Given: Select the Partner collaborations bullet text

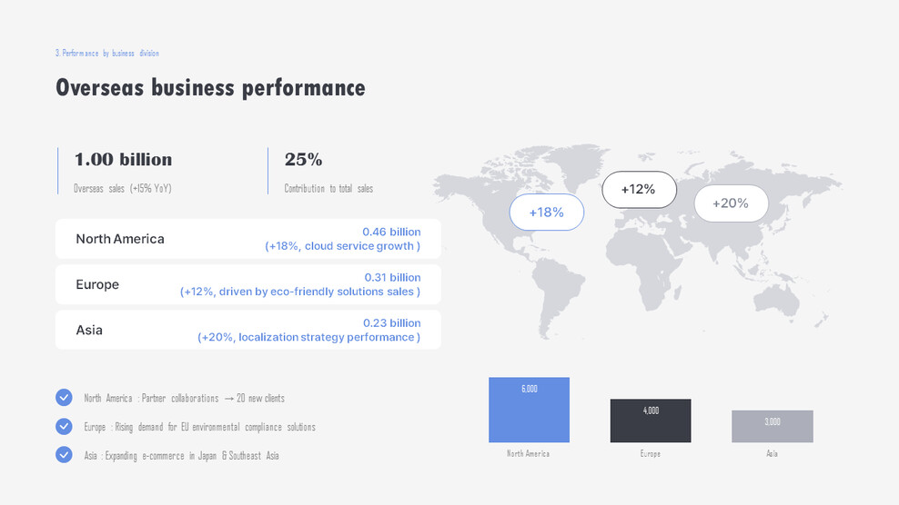Looking at the screenshot, I should (184, 398).
